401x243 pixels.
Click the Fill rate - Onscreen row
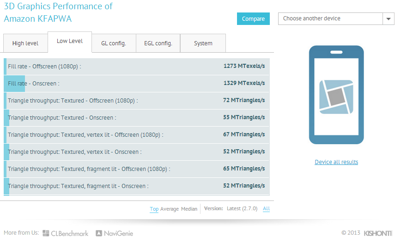(137, 84)
